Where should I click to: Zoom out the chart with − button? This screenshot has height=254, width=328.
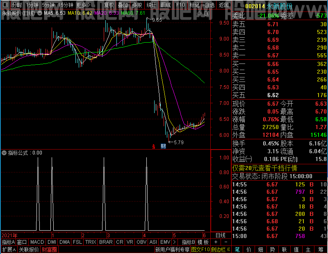(226, 242)
